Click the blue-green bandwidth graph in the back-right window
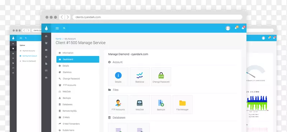This screenshot has width=287, height=132. 257,103
